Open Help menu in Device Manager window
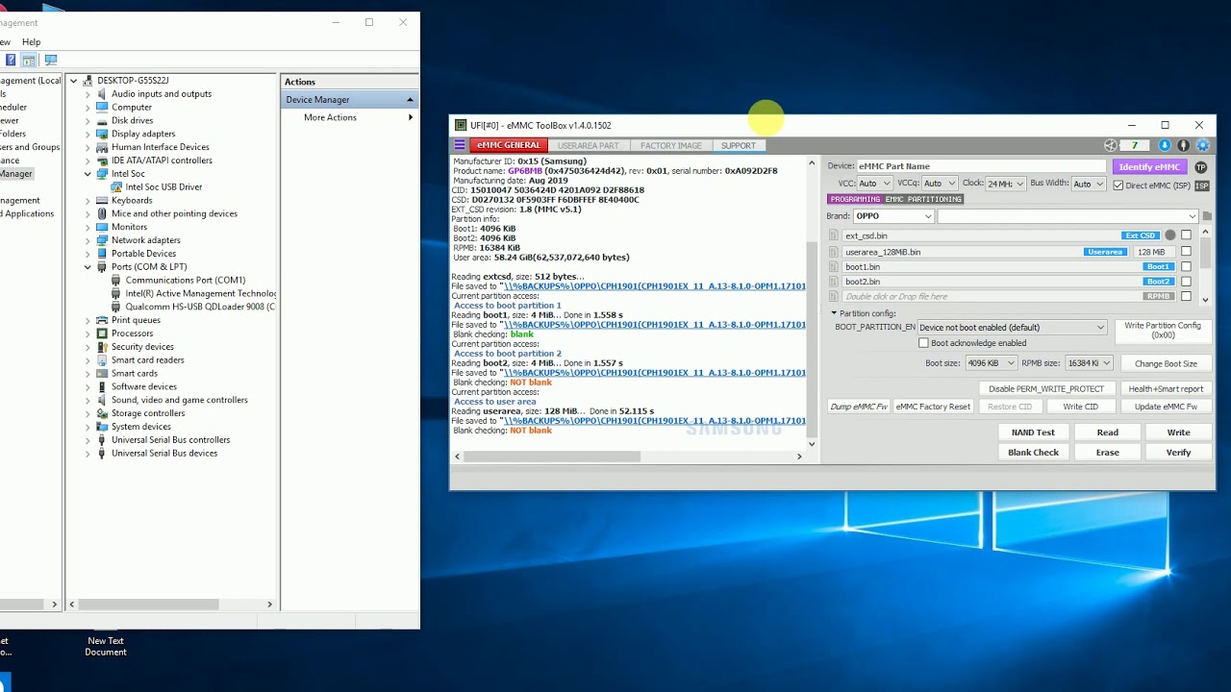 [32, 42]
